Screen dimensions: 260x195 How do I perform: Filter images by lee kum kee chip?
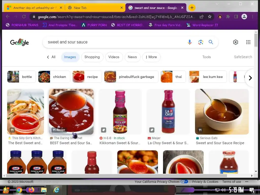(x=208, y=77)
